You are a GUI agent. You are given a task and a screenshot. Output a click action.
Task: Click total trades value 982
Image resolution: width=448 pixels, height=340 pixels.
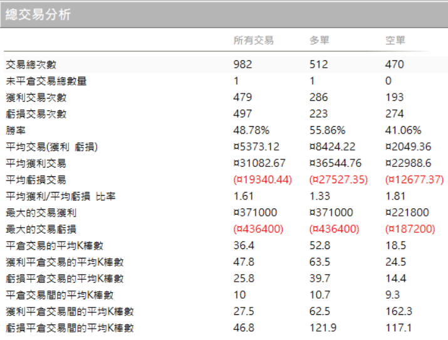242,65
